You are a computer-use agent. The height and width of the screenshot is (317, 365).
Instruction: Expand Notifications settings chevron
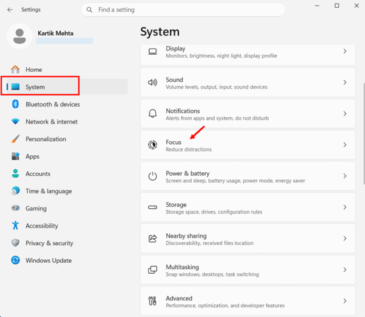[x=345, y=114]
